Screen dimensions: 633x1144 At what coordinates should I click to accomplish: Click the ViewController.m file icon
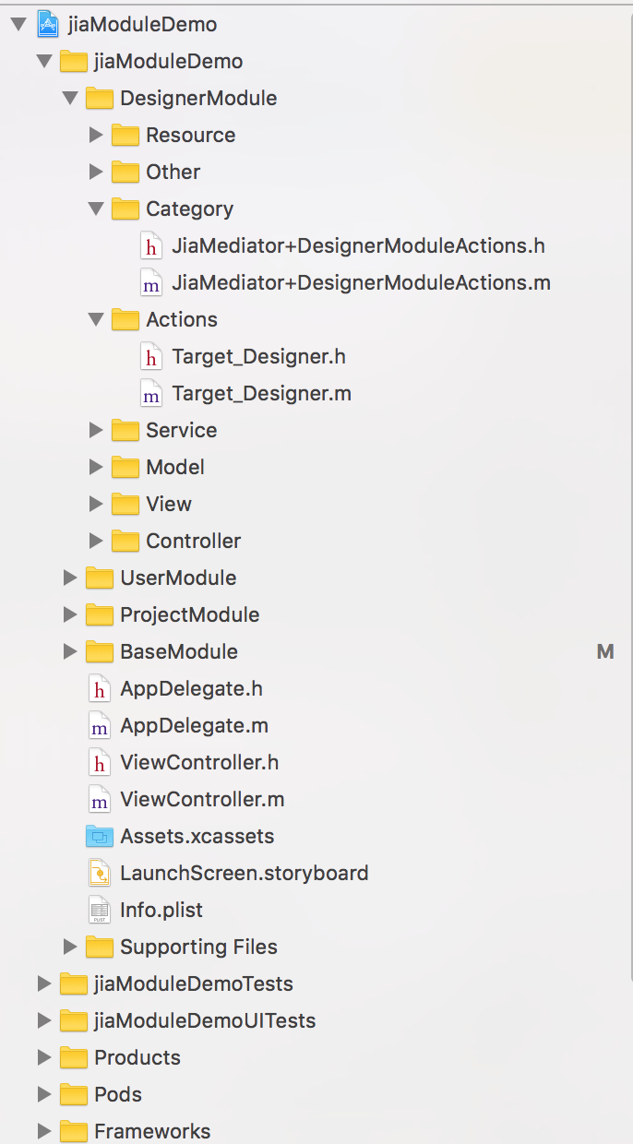click(x=99, y=799)
